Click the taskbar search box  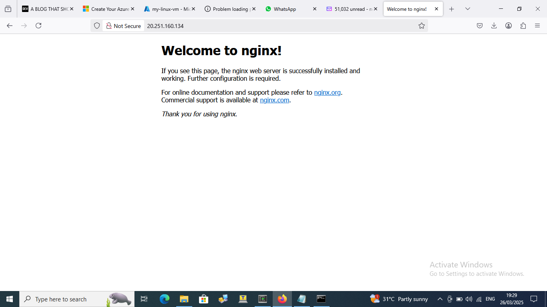[x=77, y=299]
